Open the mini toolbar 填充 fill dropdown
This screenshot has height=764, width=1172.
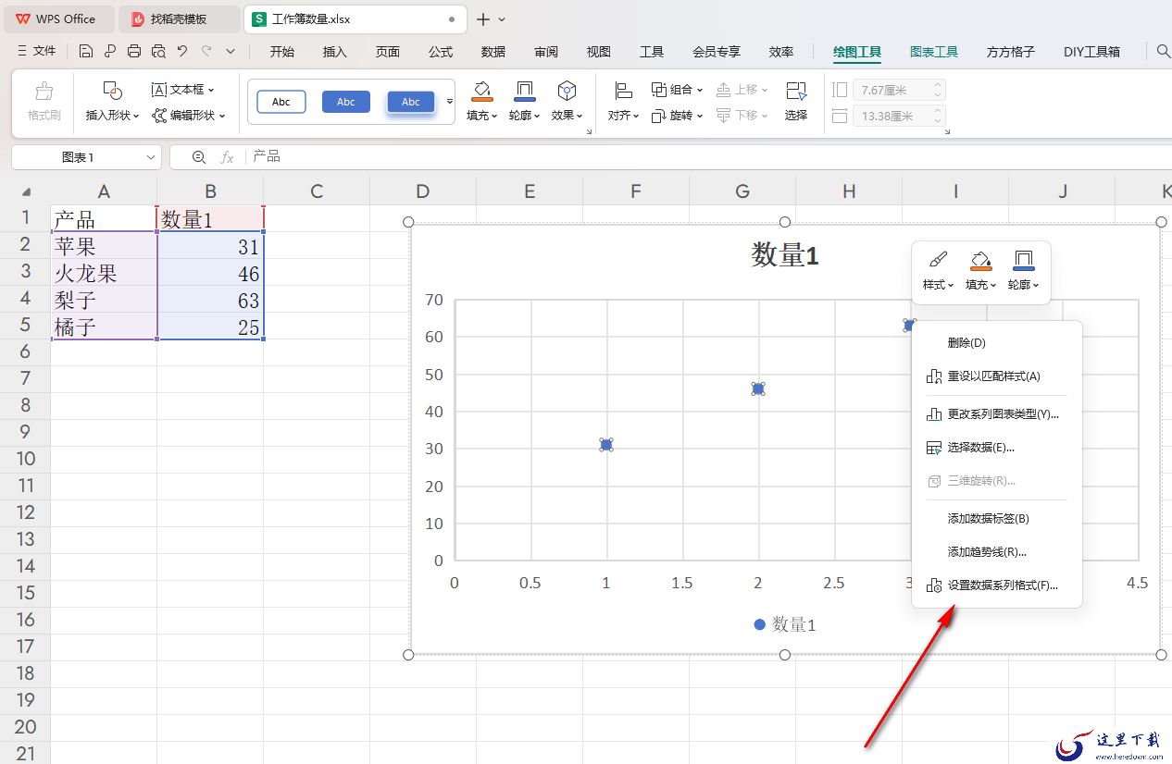pos(981,271)
